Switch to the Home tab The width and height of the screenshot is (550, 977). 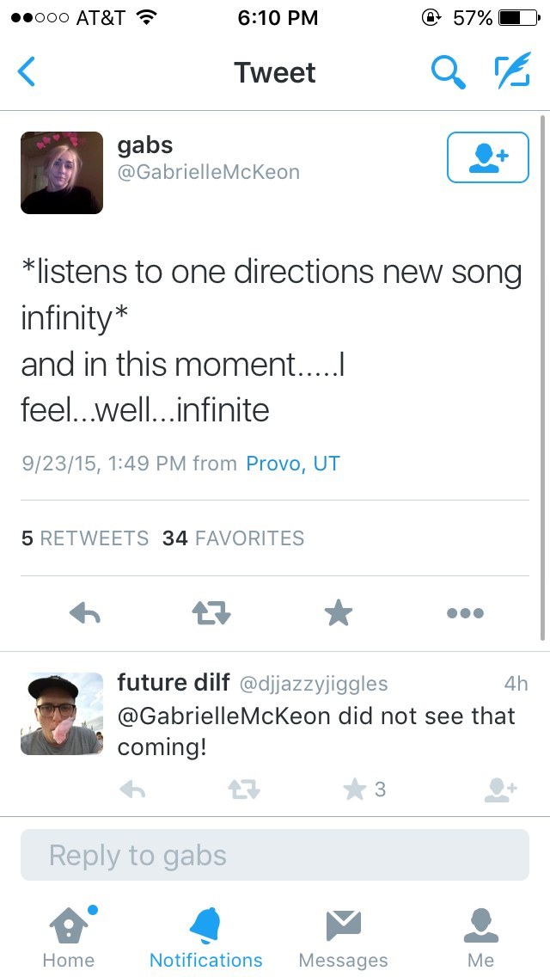(69, 937)
